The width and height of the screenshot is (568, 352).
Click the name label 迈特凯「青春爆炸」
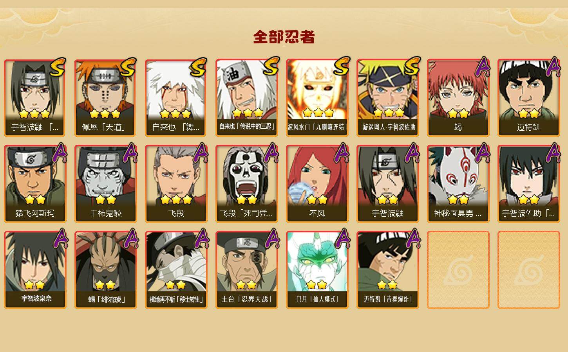(x=387, y=299)
